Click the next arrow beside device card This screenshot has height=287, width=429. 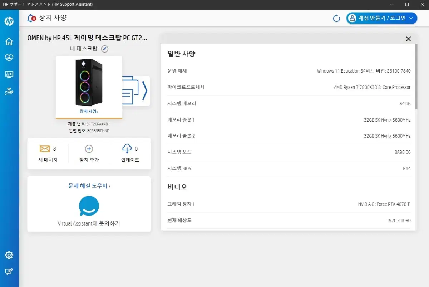(145, 91)
